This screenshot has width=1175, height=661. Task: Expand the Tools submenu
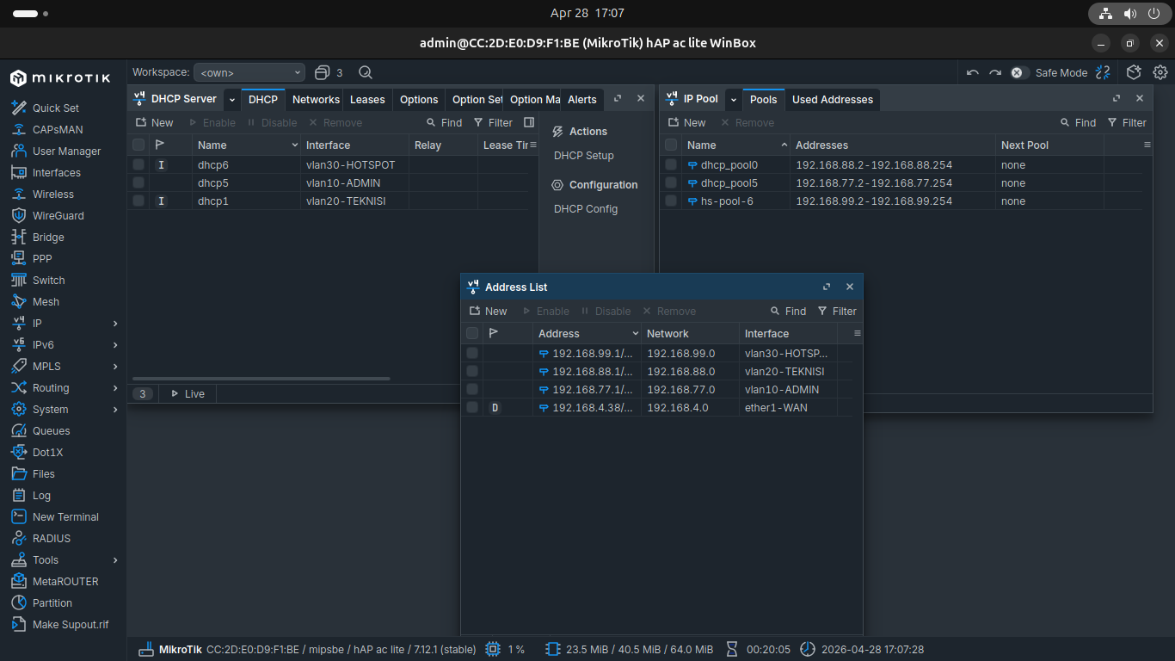tap(115, 559)
